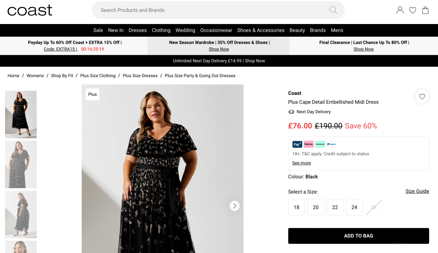Open the Shoes & Accessories menu
This screenshot has width=438, height=253.
(x=261, y=30)
